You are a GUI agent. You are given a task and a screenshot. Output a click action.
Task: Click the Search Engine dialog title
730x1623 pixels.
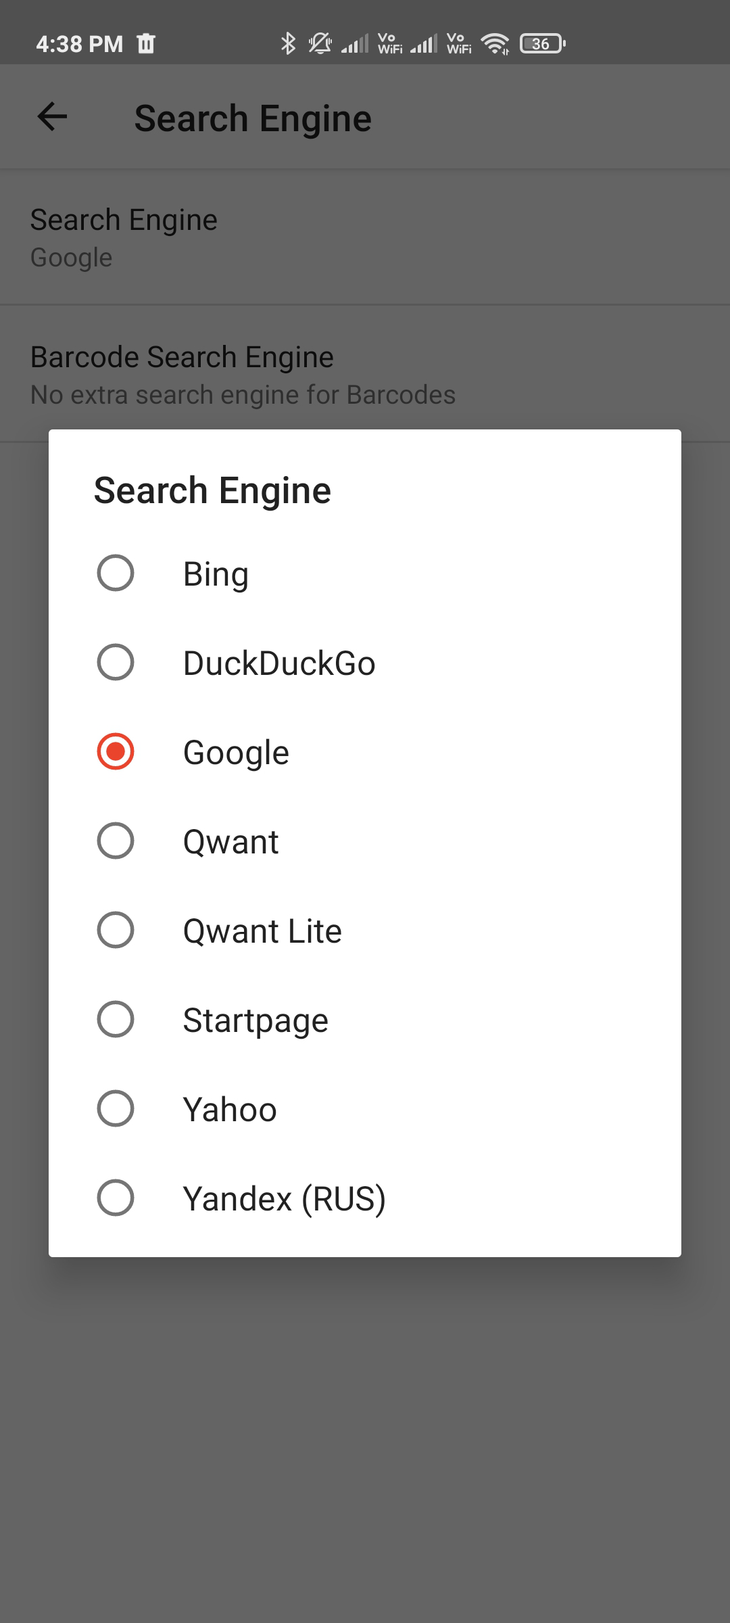(212, 490)
